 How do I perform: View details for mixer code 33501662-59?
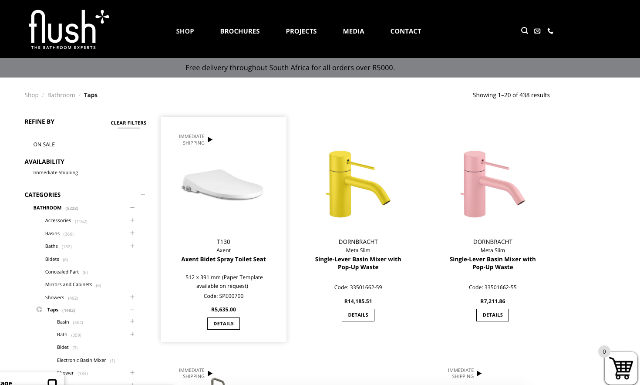358,315
